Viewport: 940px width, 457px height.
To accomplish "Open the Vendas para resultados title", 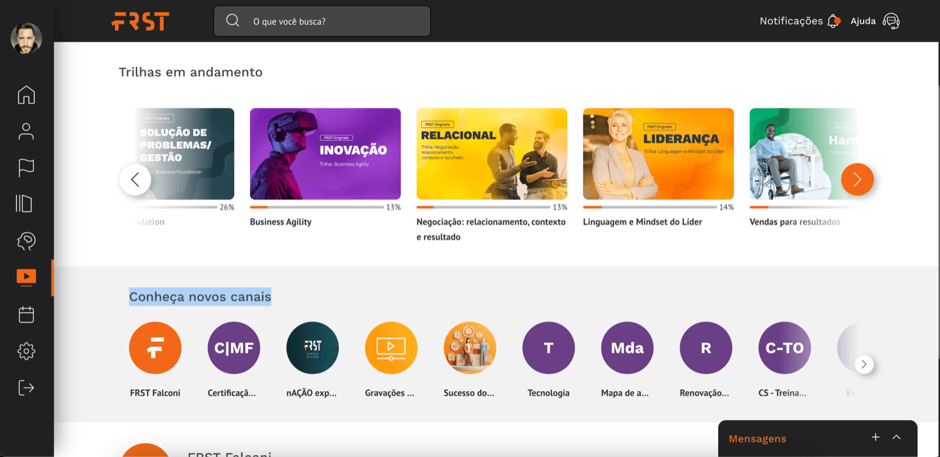I will (x=794, y=222).
